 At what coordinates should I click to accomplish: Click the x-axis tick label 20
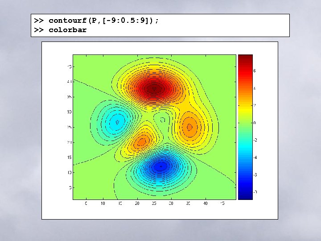137,204
